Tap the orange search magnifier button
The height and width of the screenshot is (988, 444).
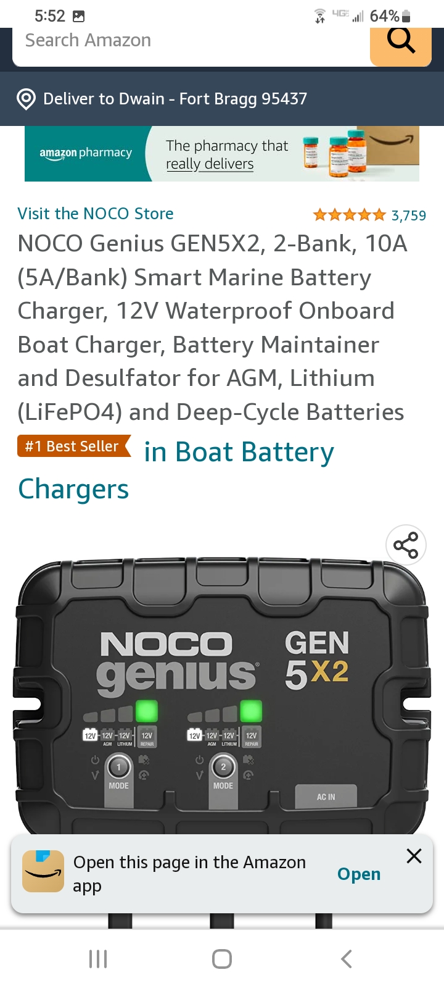click(x=401, y=42)
